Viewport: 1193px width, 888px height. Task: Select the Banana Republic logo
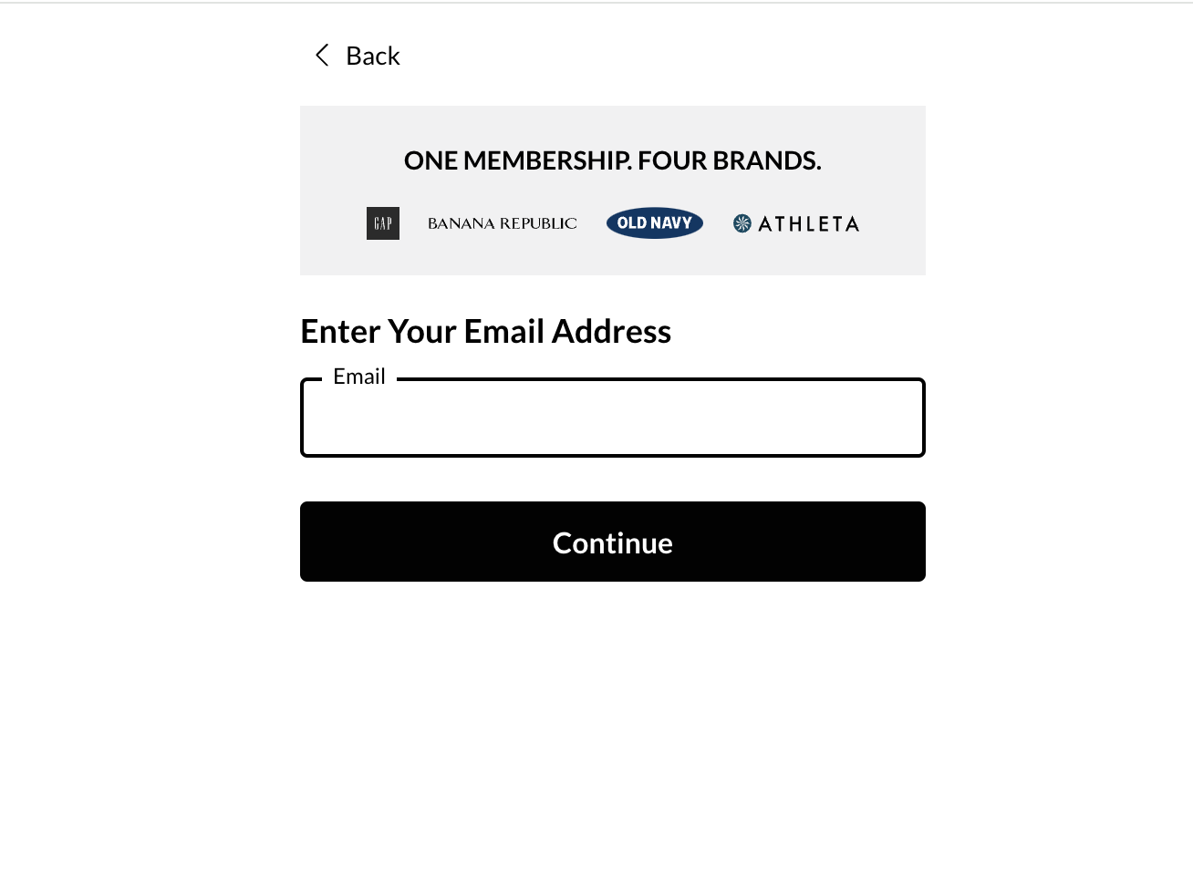502,223
